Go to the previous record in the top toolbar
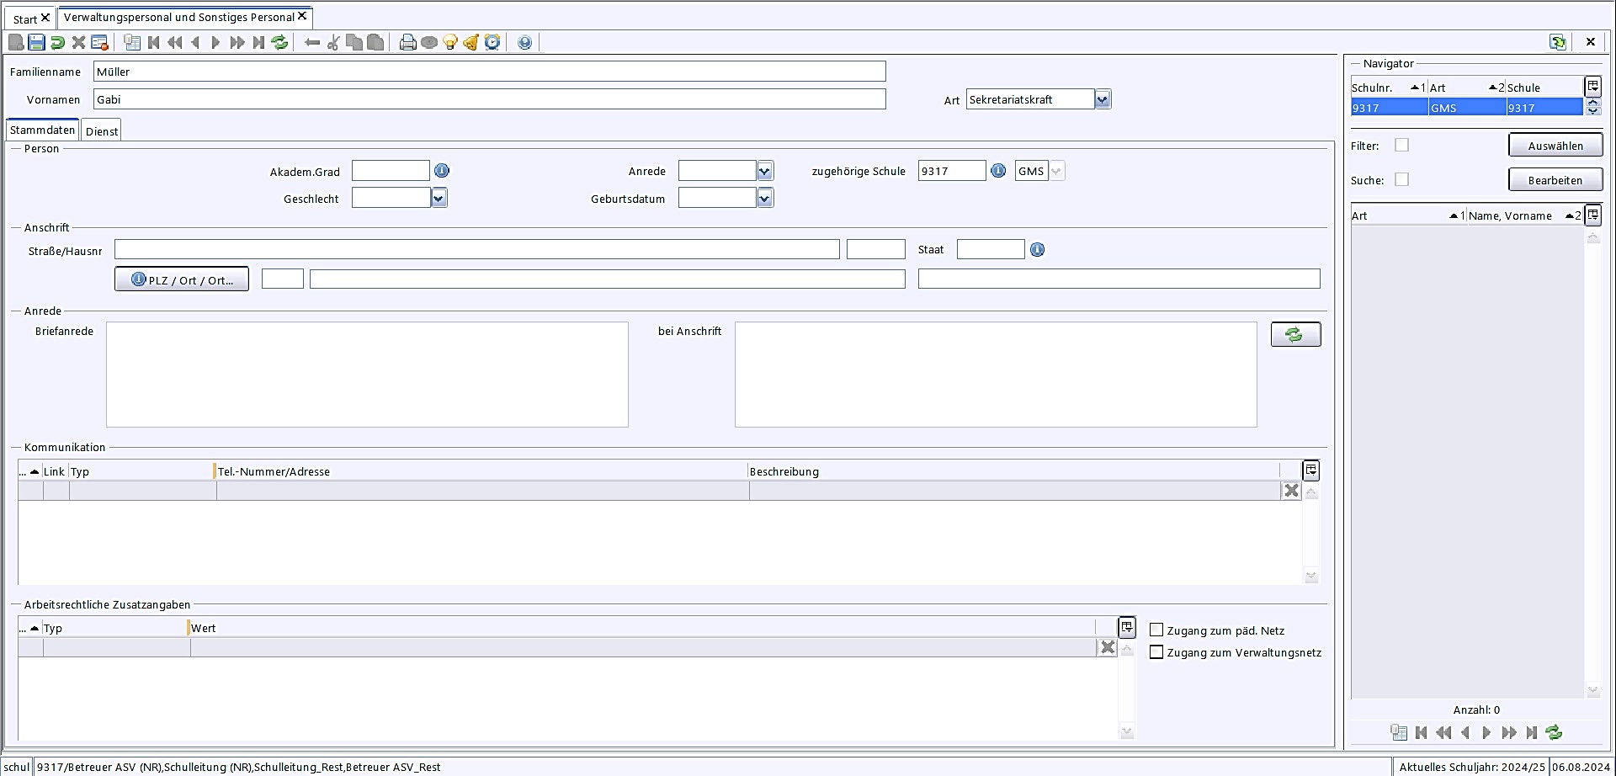This screenshot has width=1616, height=776. coord(195,42)
